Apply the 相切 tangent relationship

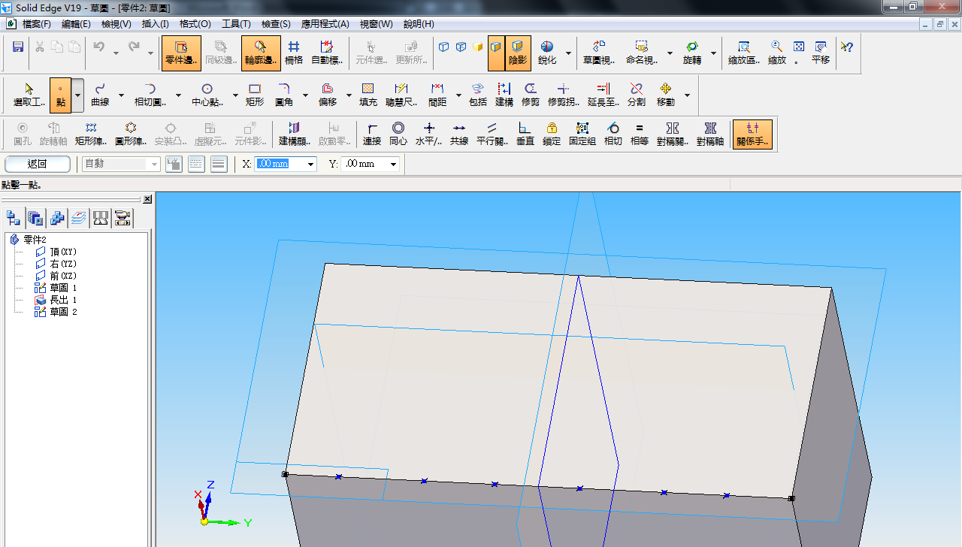[x=613, y=134]
